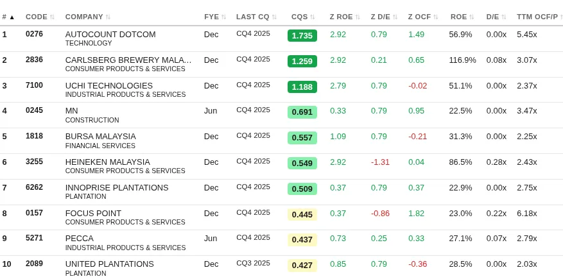Screen dimensions: 563x279
Task: Click the 1.259 CQS badge
Action: (x=302, y=62)
